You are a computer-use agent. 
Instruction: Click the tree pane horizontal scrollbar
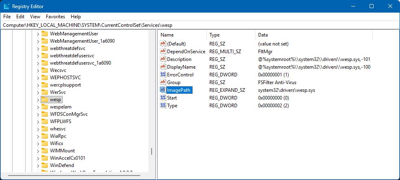point(74,176)
